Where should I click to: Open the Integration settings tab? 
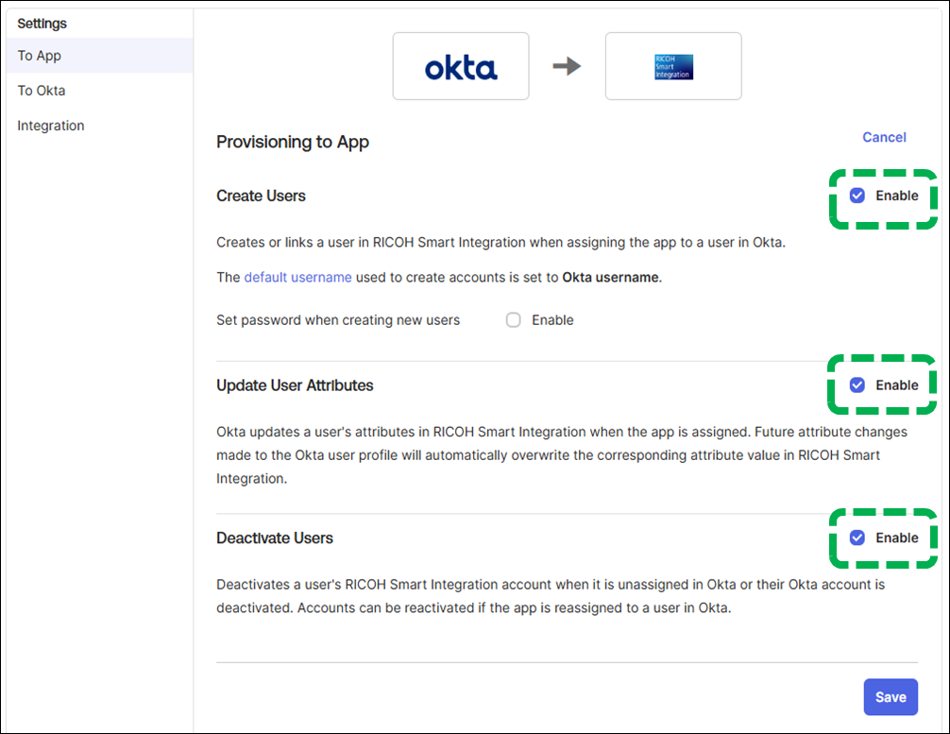coord(51,126)
